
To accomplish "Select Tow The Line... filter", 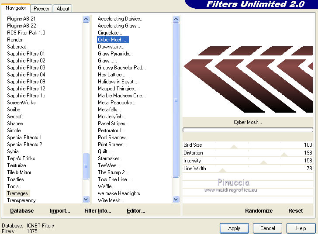I will tap(114, 179).
